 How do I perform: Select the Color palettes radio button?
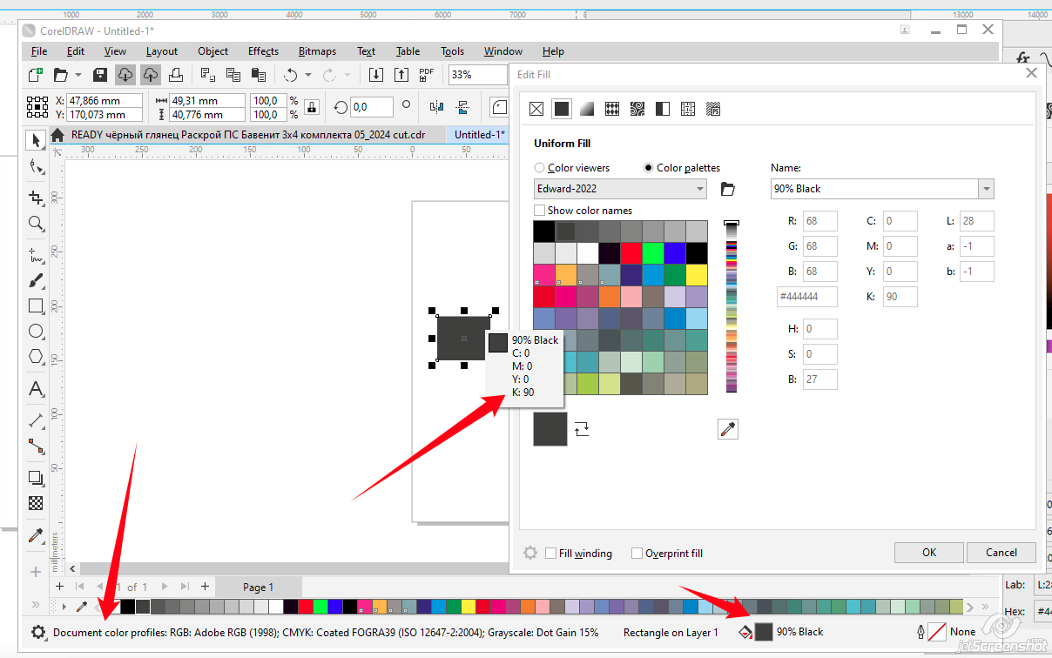tap(649, 168)
